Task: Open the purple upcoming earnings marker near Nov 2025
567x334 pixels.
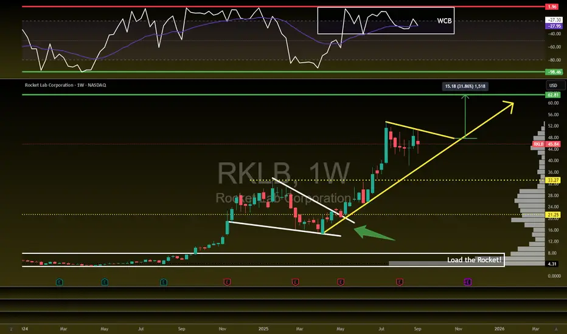Action: [x=468, y=282]
